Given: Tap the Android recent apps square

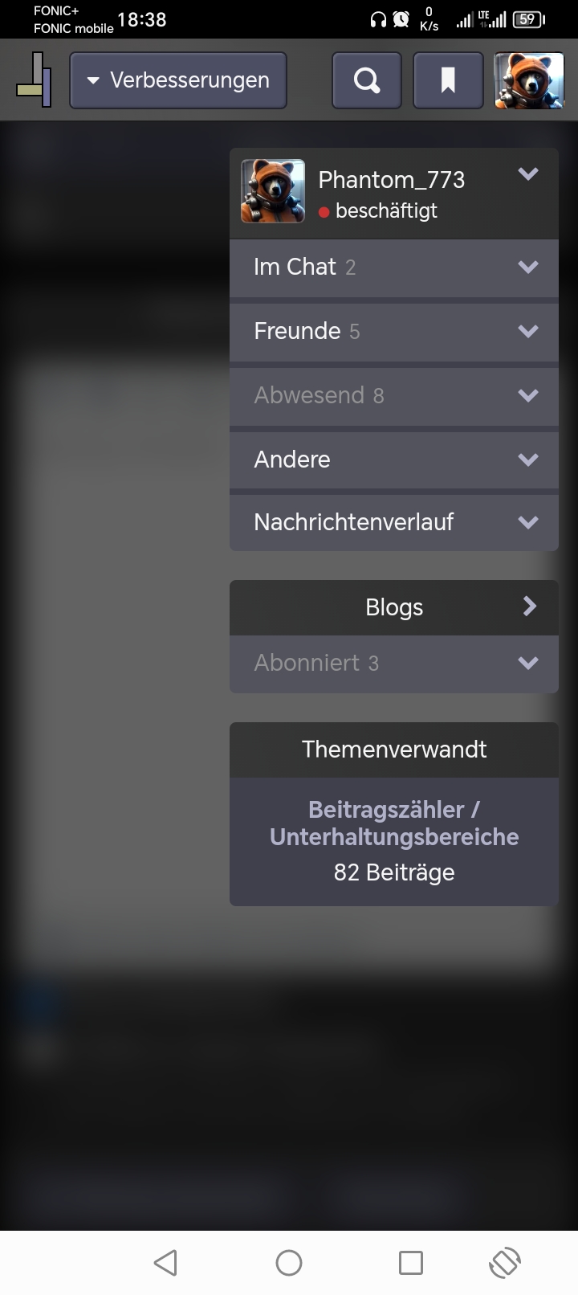Looking at the screenshot, I should [x=411, y=1263].
